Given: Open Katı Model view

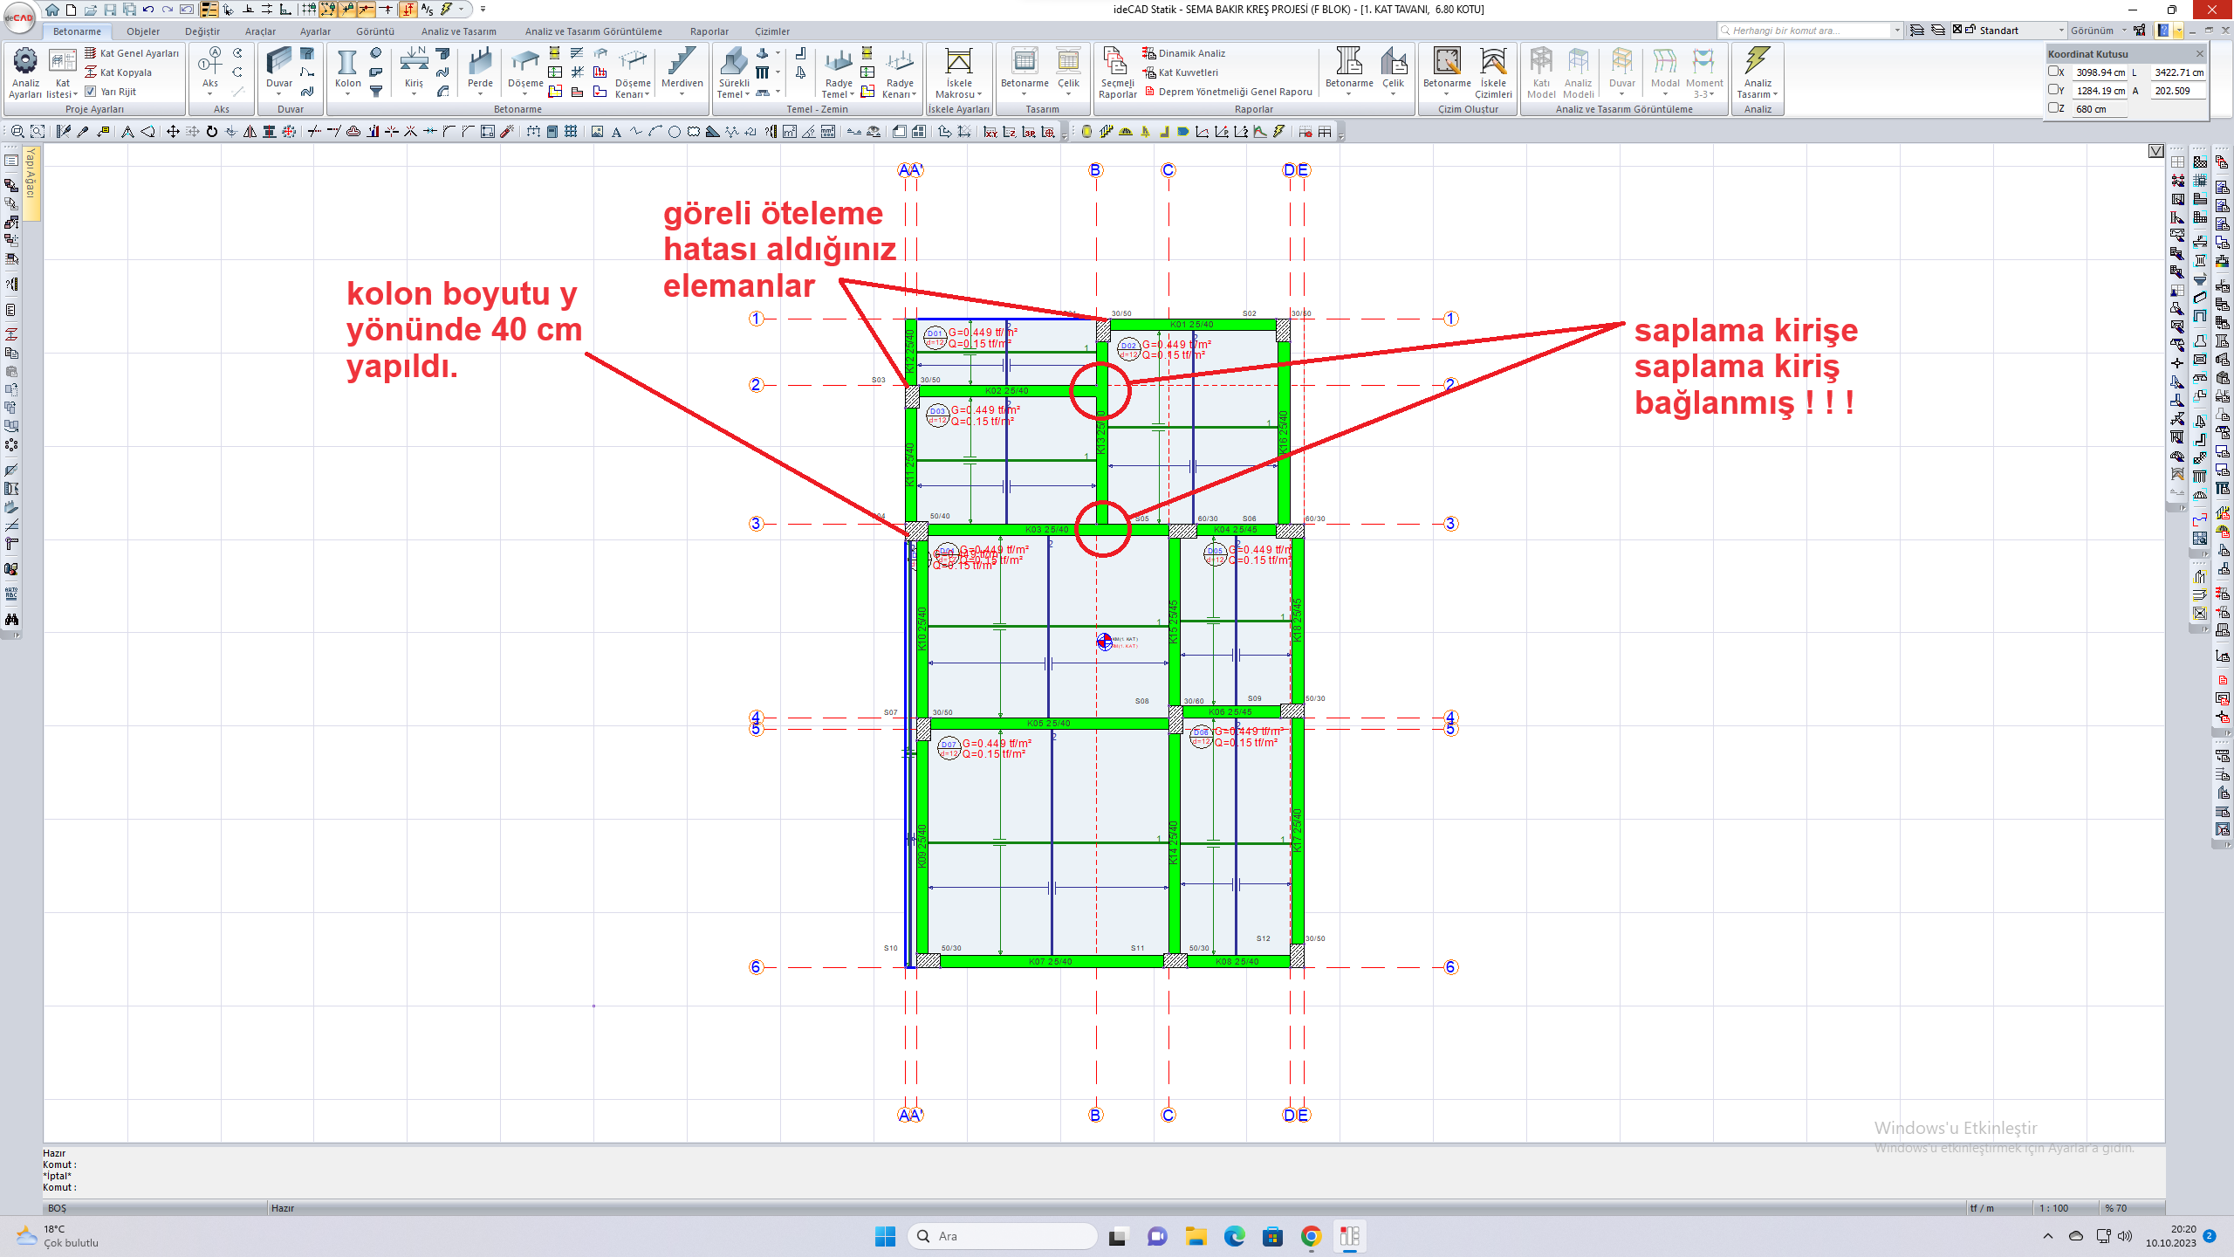Looking at the screenshot, I should click(x=1541, y=73).
